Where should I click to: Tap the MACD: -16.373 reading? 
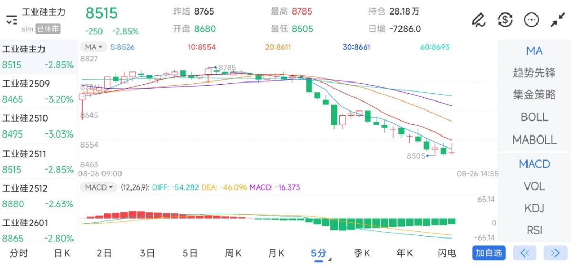(x=275, y=188)
